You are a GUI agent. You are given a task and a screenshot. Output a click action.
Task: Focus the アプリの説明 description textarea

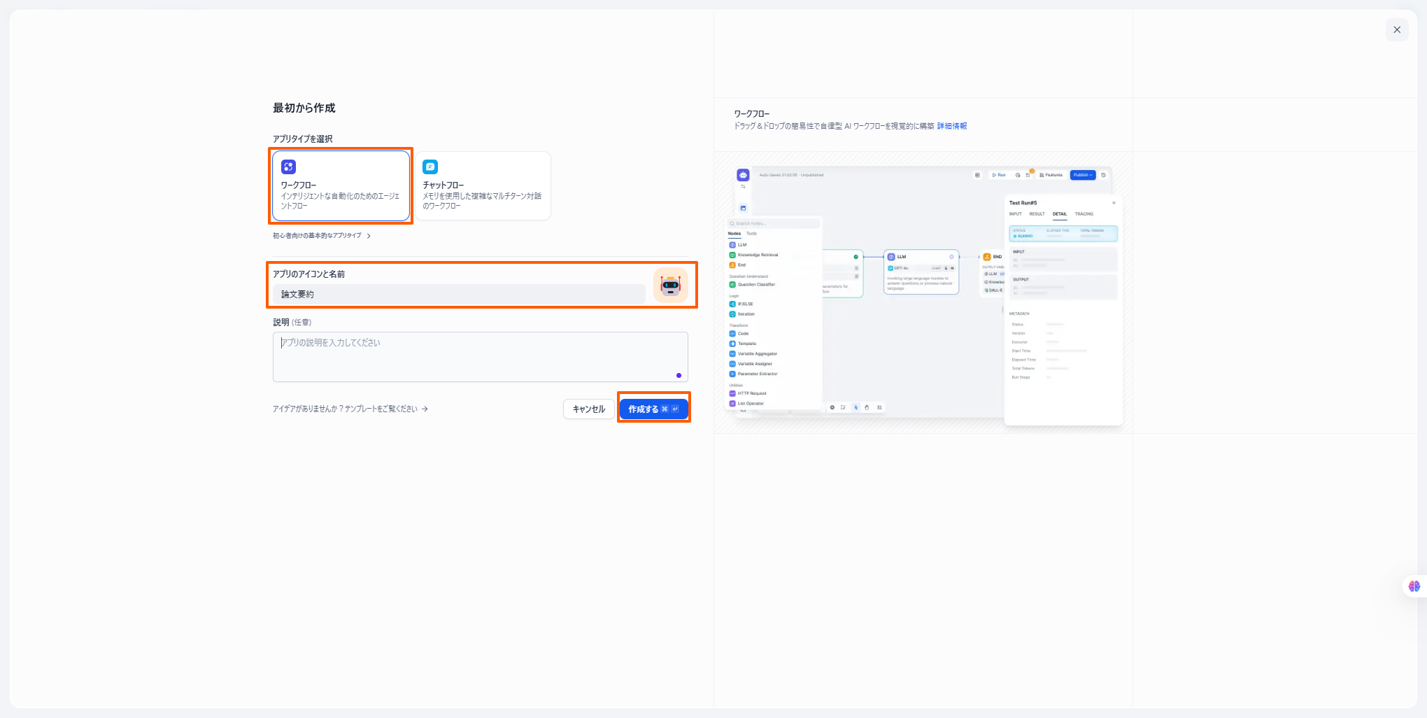480,356
